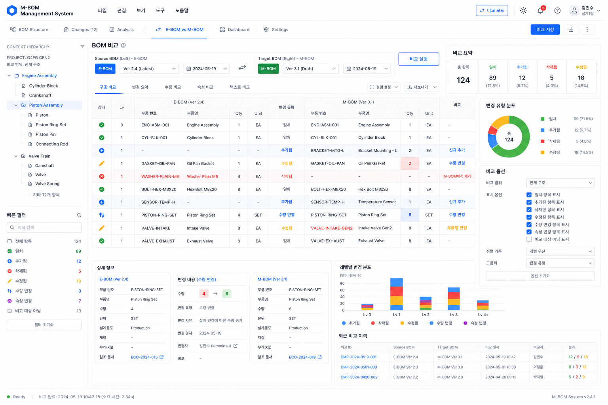Click the M-BOM app logo
The width and height of the screenshot is (608, 405).
tap(12, 11)
